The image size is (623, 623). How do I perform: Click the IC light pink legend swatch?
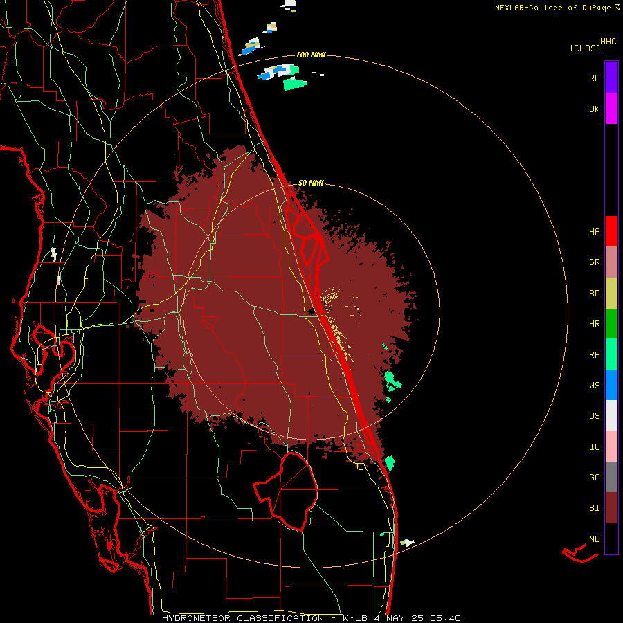click(x=611, y=446)
